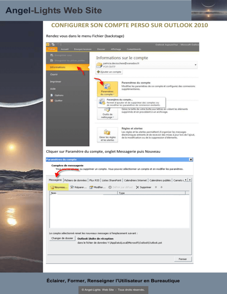227x294 pixels.
Task: Open the Paramètres du compte dropdown button
Action: click(107, 89)
